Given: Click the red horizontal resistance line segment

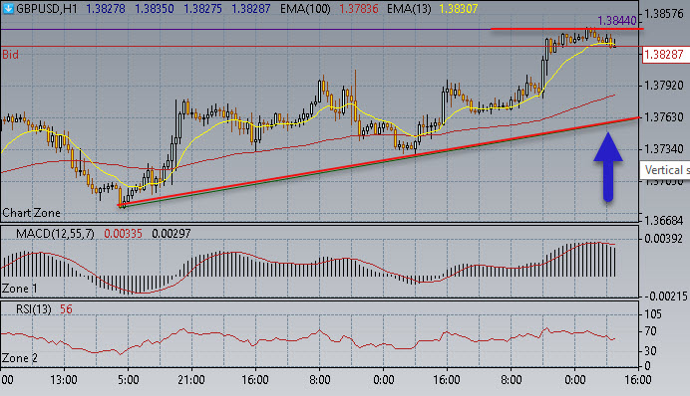Looking at the screenshot, I should [566, 29].
